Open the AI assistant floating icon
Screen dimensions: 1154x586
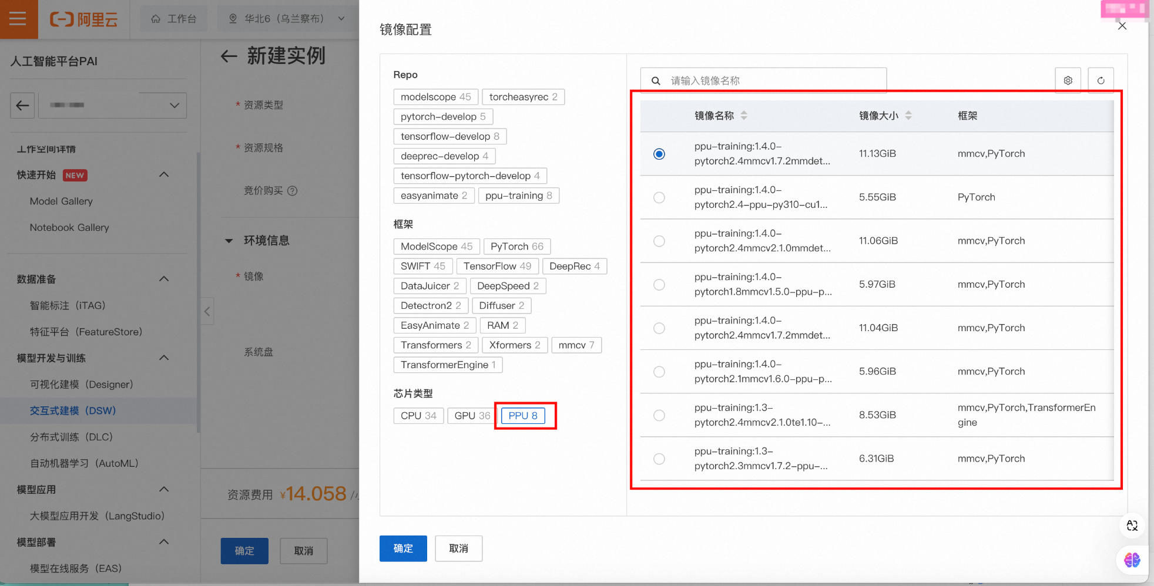click(1132, 560)
